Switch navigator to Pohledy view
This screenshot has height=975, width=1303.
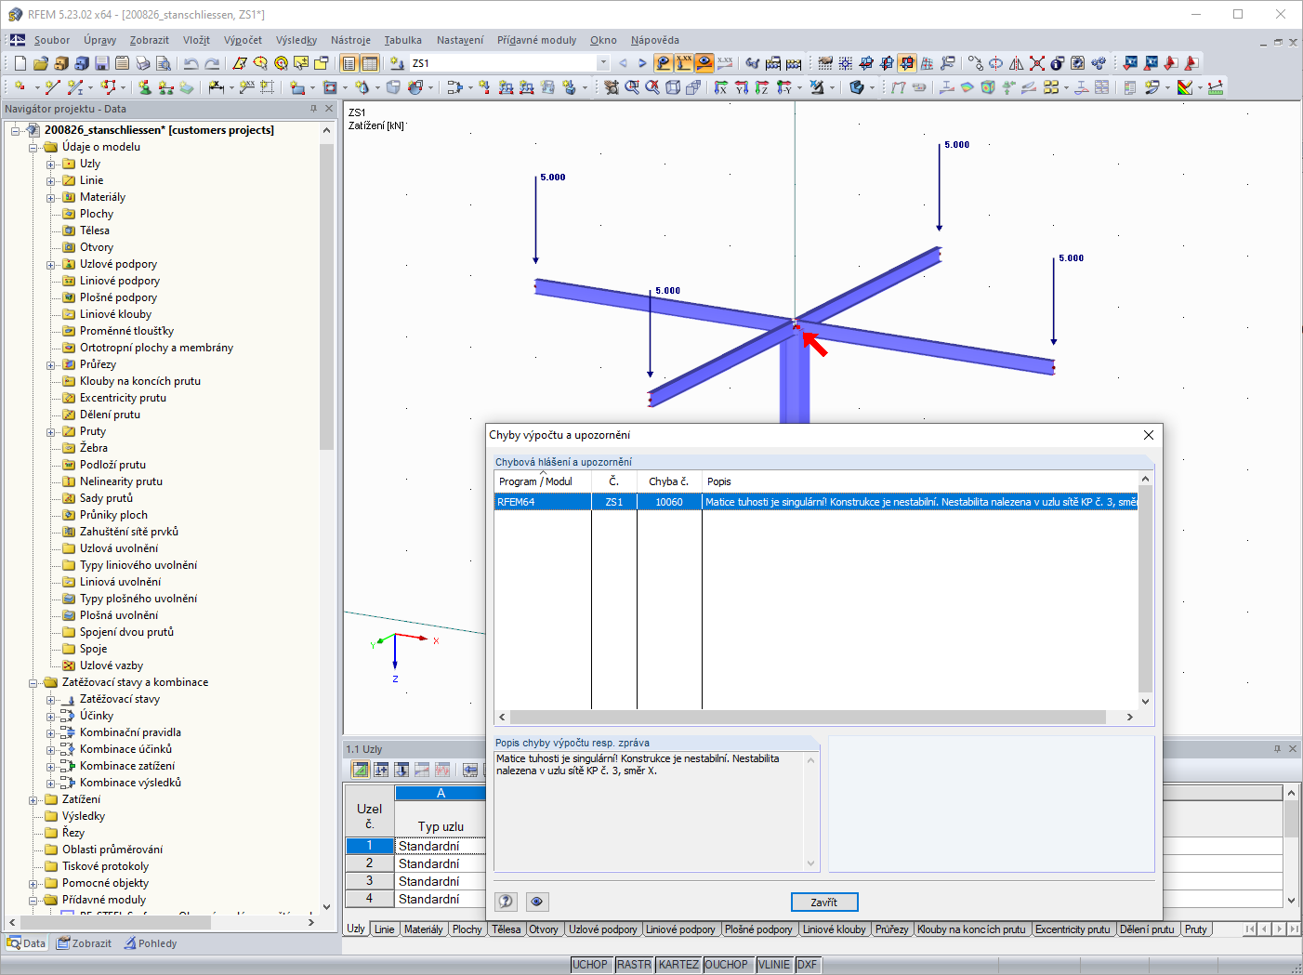151,943
